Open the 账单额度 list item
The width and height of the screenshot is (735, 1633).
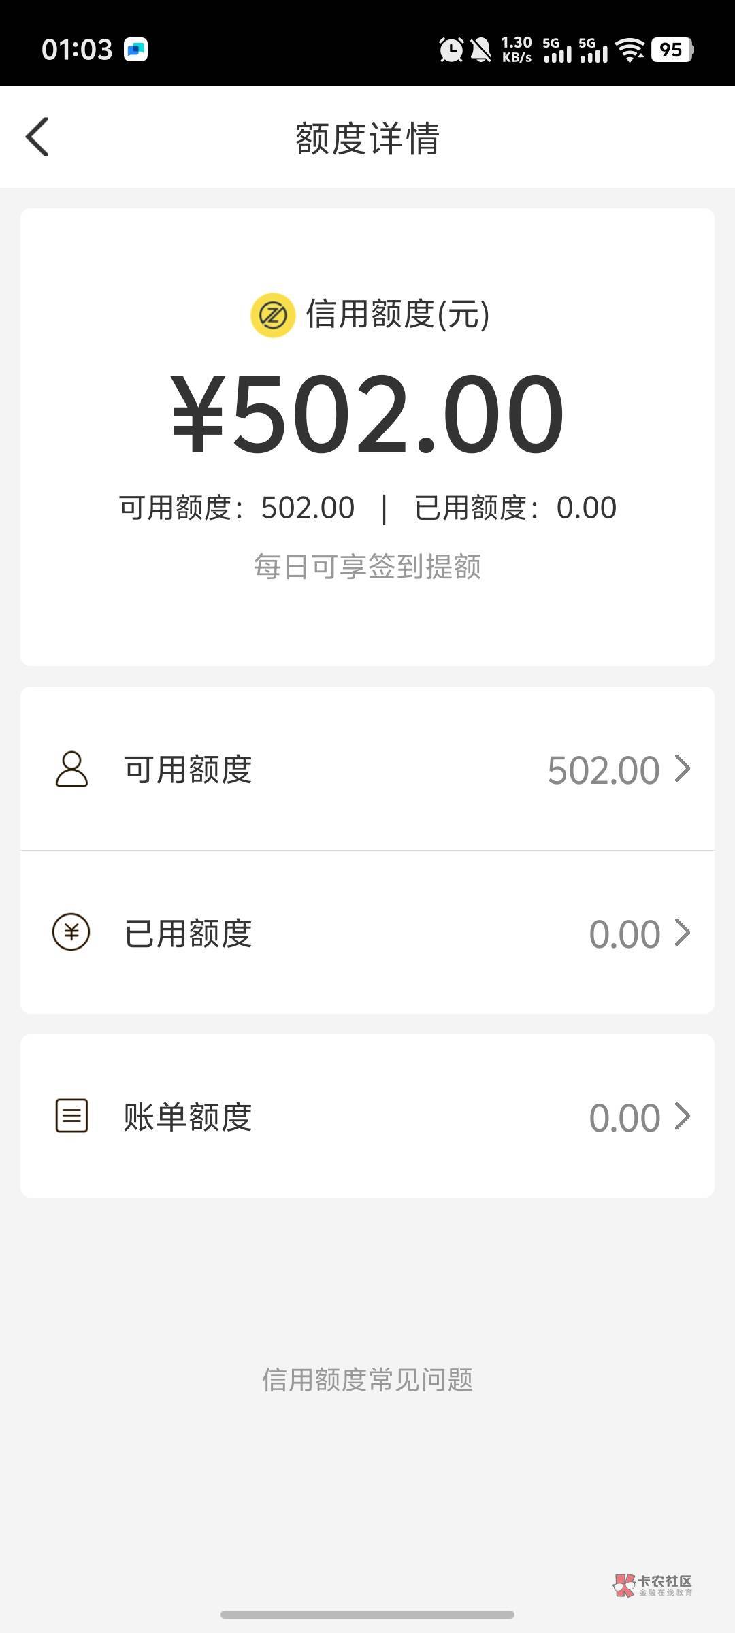(x=367, y=1116)
